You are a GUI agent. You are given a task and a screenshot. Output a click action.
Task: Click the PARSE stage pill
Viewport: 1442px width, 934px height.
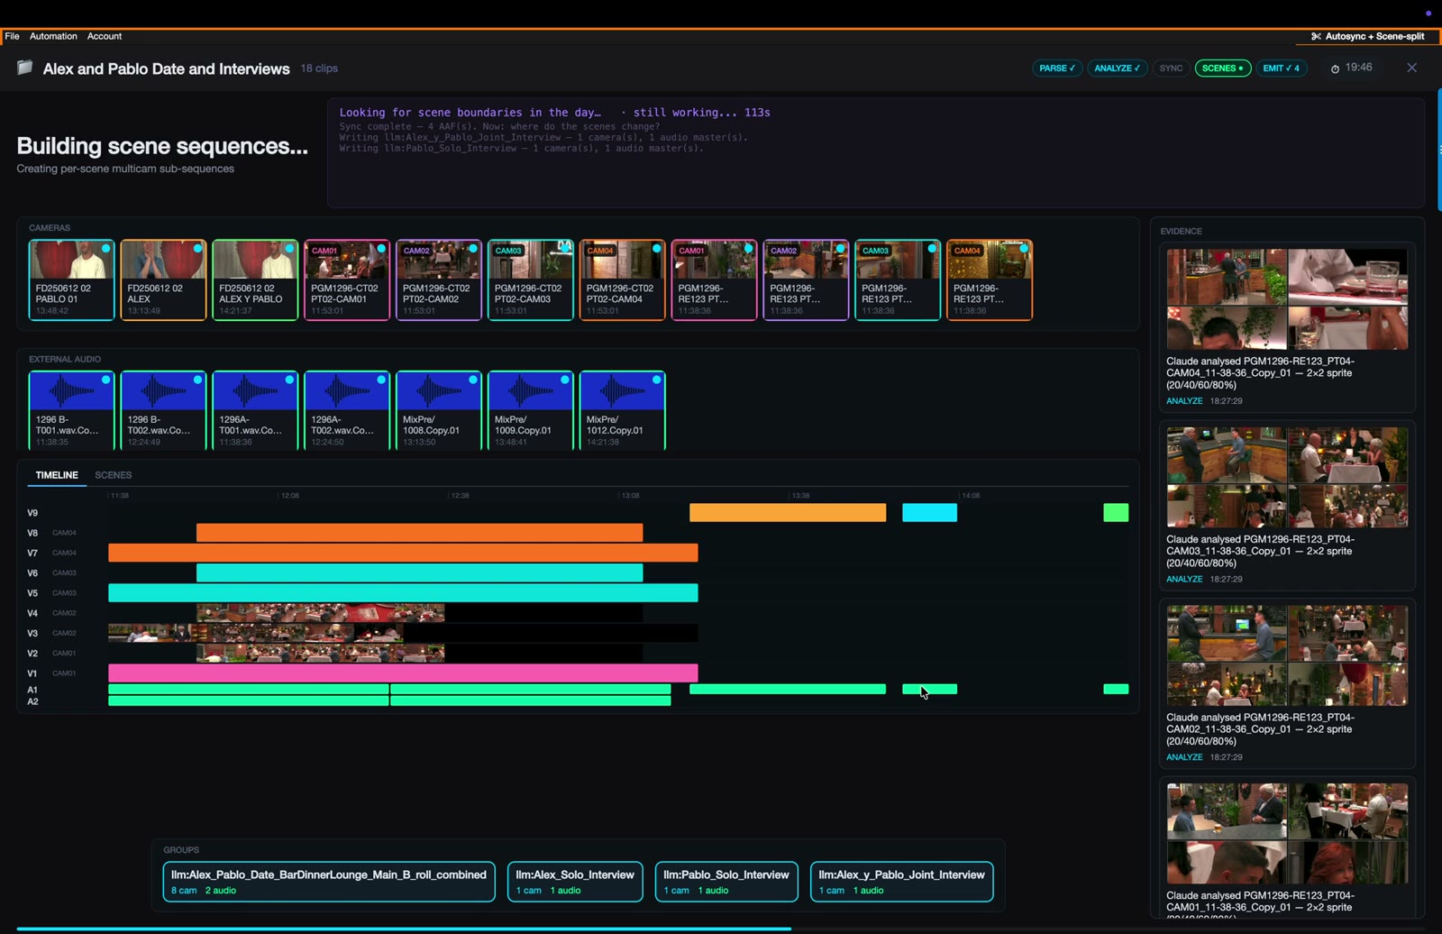[x=1057, y=69]
